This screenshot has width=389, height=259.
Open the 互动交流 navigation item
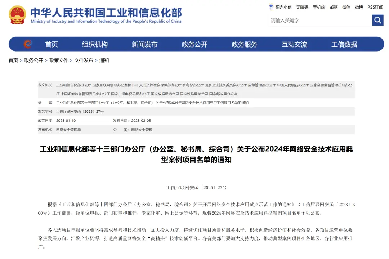[x=295, y=44]
